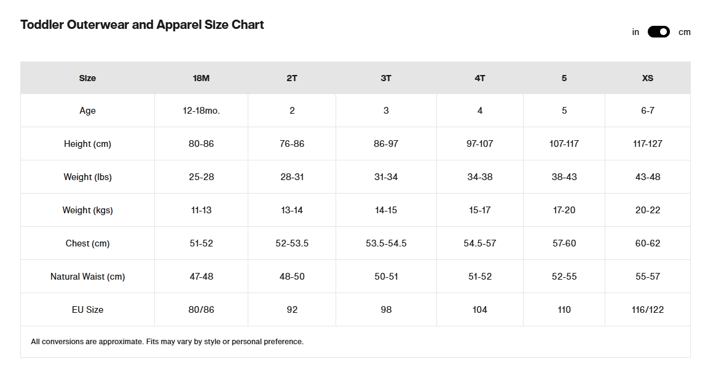Click the 'cm' unit label
The width and height of the screenshot is (708, 378).
(684, 32)
